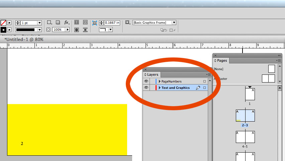
Task: Select the PageNumbers layer name
Action: click(x=171, y=81)
